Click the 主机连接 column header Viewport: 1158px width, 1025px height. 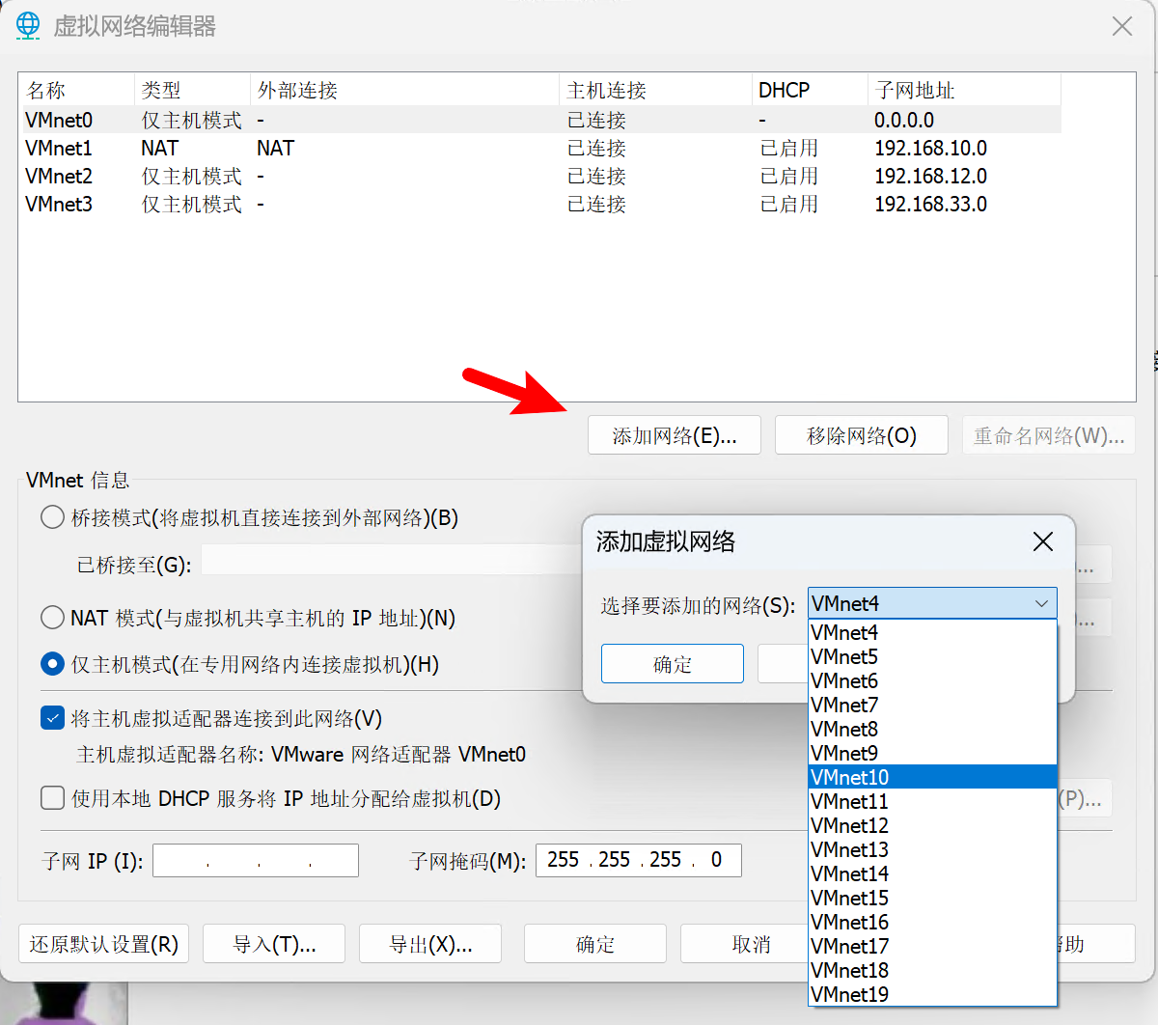[655, 90]
